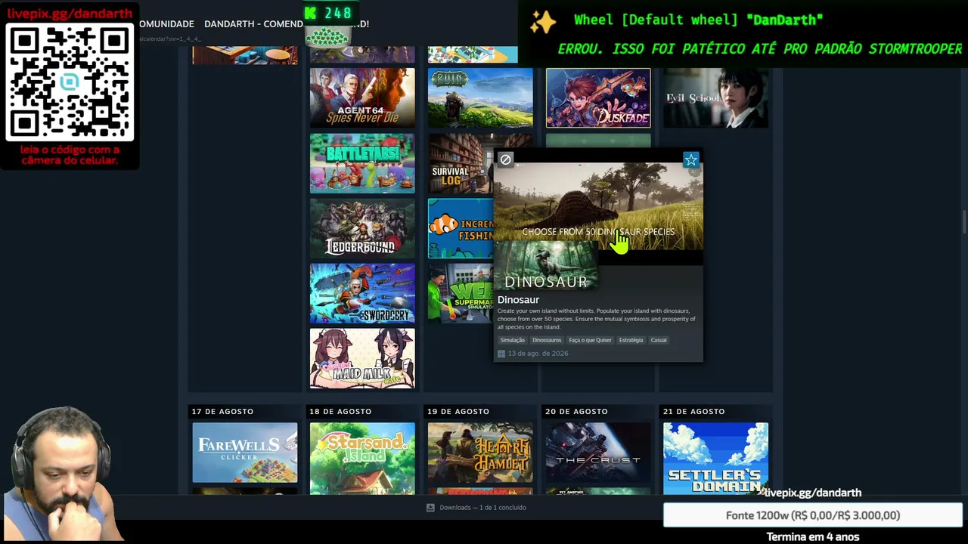This screenshot has height=544, width=968.
Task: Open the Farewells Clicker game capsule
Action: click(x=245, y=452)
